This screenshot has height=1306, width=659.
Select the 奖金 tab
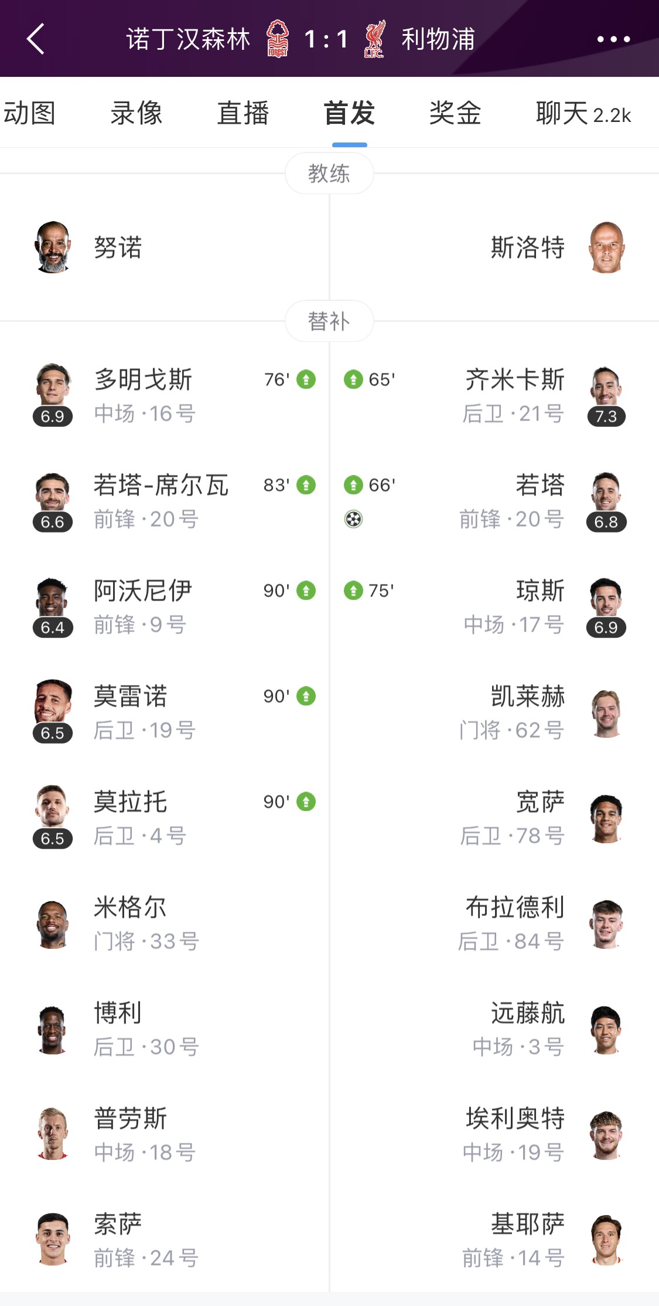coord(455,113)
